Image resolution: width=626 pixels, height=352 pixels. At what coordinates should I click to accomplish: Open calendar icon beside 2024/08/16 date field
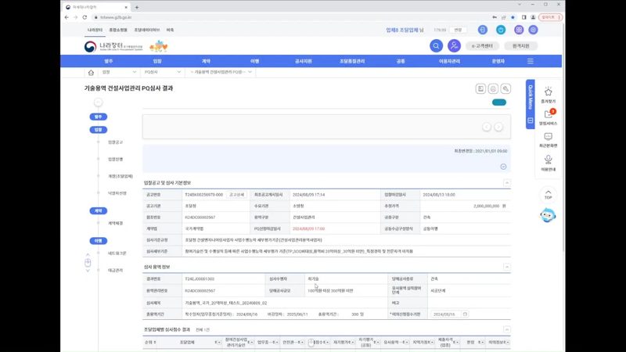[465, 314]
